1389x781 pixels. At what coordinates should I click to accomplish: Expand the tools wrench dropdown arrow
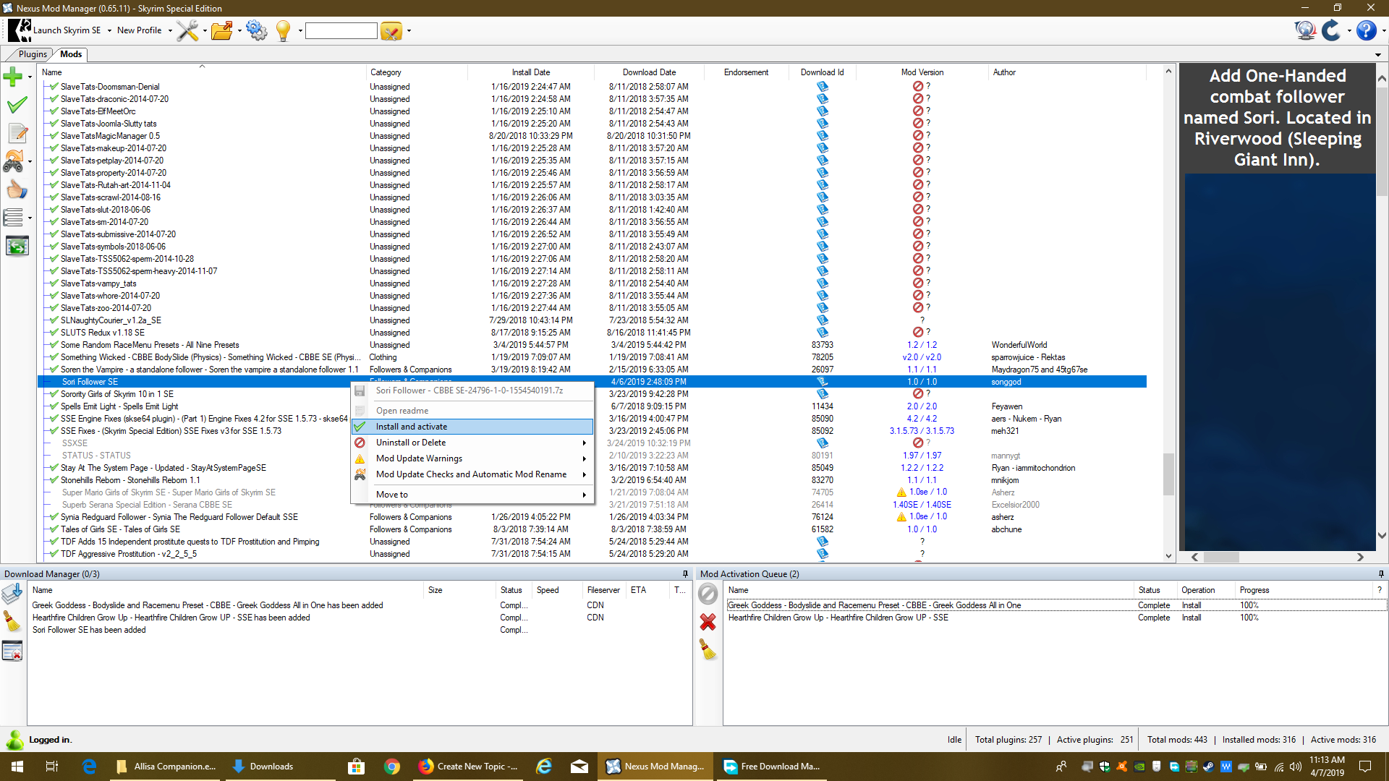point(205,31)
